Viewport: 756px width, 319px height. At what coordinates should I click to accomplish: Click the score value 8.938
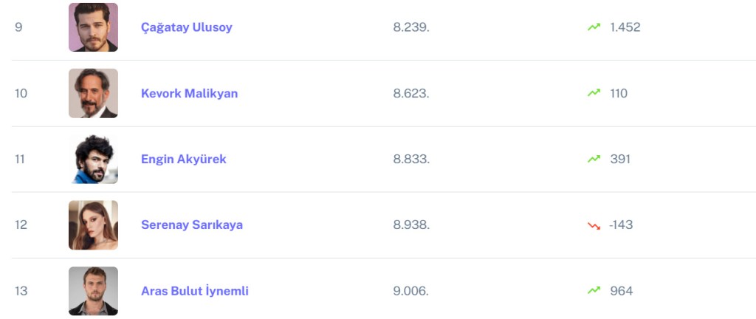click(410, 225)
